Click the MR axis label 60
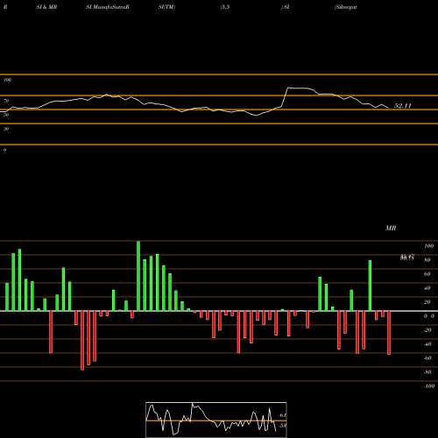This screenshot has height=438, width=438. (427, 274)
